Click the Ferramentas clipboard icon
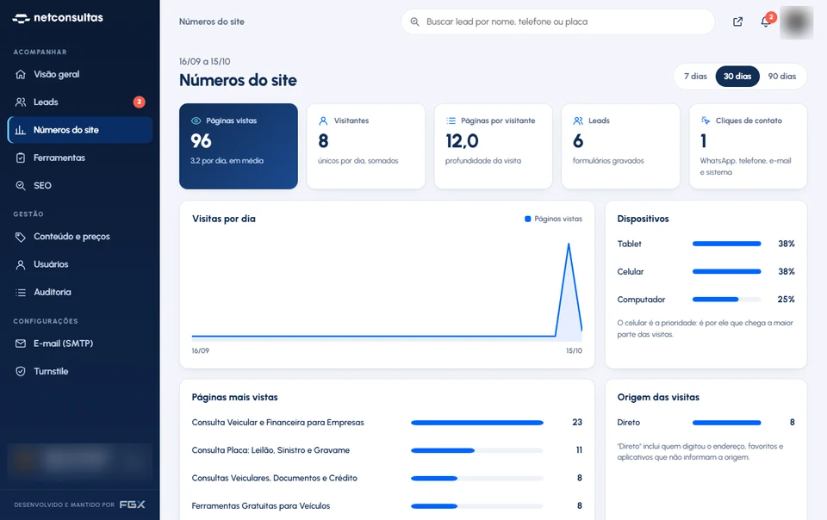827x520 pixels. 21,158
